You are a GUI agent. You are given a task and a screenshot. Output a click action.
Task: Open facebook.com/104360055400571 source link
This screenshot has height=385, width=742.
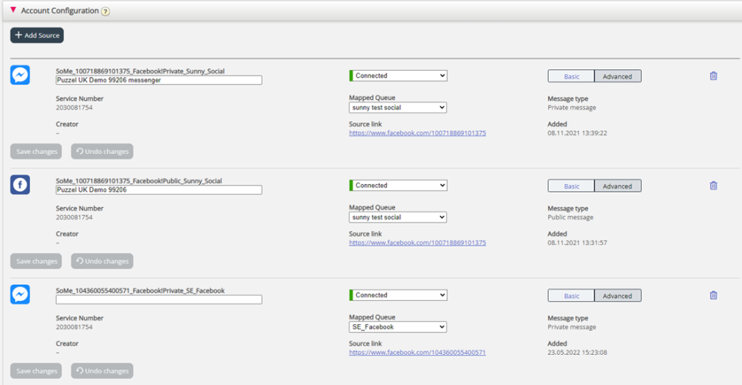(417, 353)
